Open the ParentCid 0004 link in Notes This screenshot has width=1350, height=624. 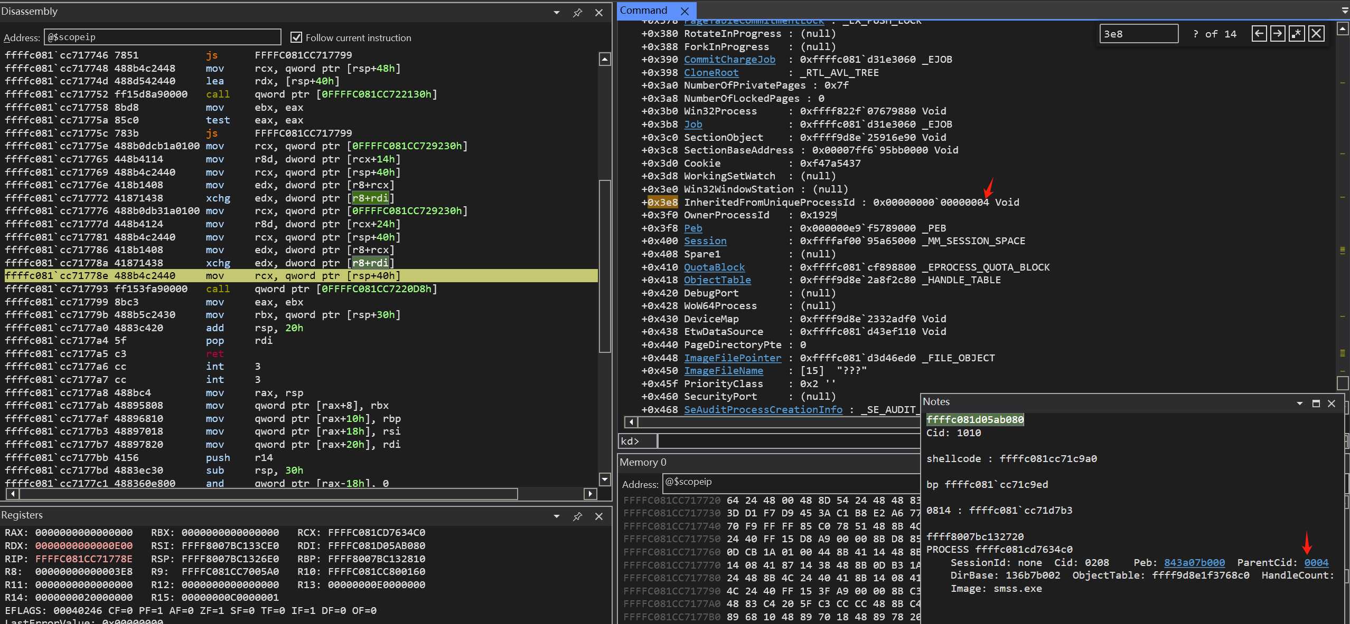coord(1316,562)
